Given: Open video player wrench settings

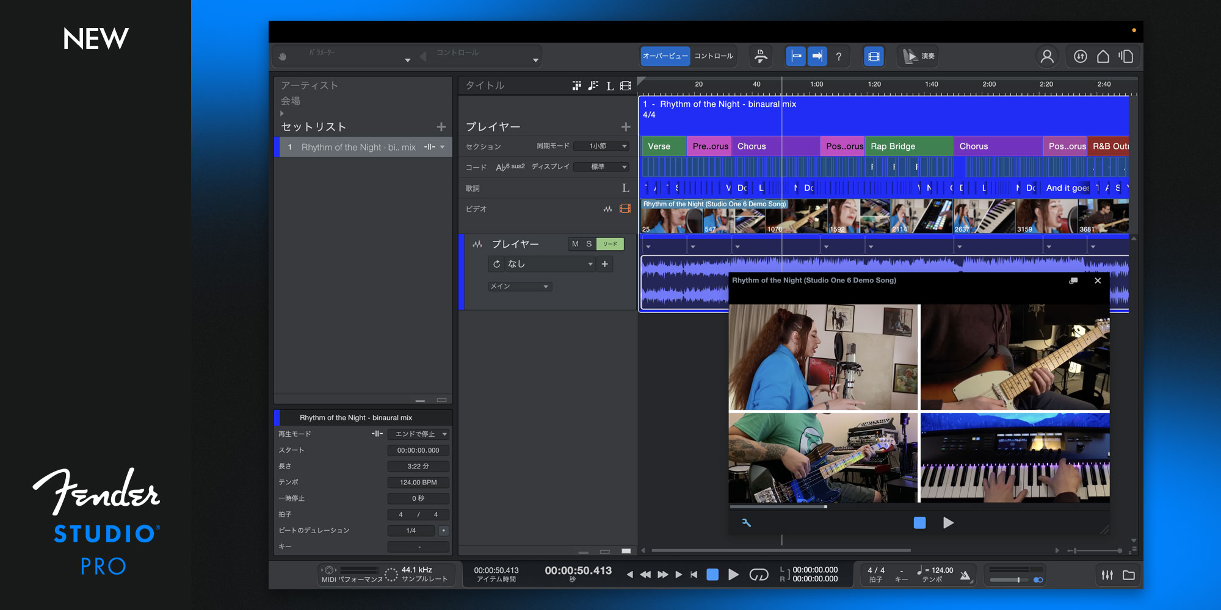Looking at the screenshot, I should coord(746,523).
